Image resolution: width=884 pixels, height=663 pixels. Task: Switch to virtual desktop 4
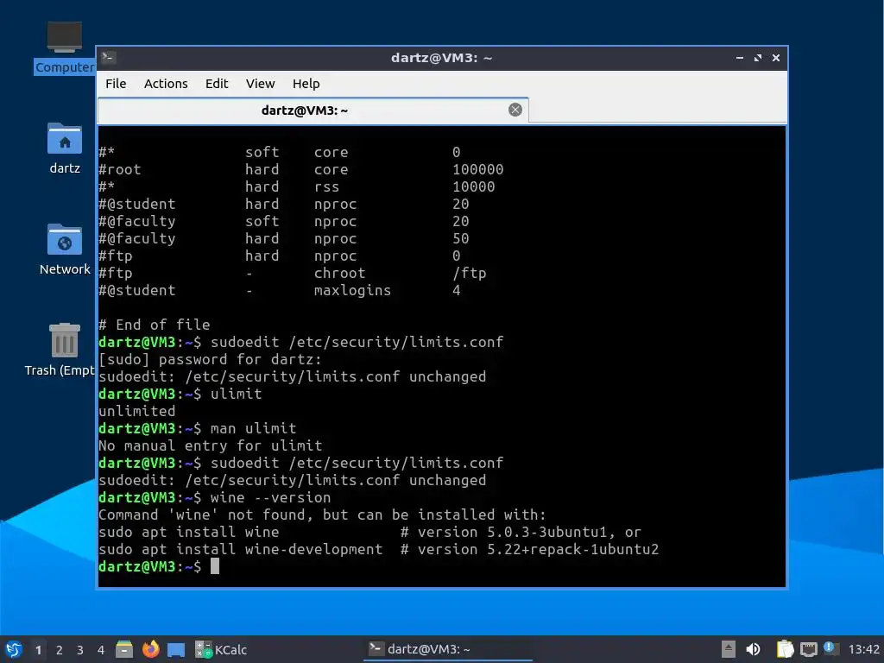point(101,650)
